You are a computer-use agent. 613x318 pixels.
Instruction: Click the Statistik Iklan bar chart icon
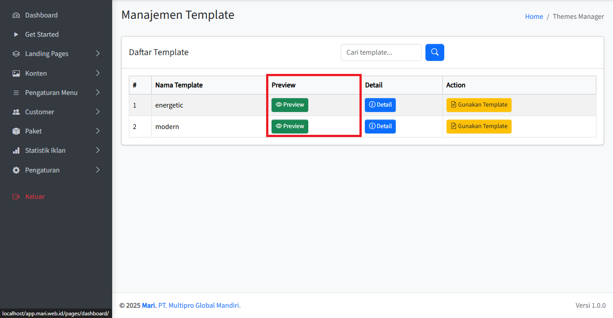coord(16,150)
